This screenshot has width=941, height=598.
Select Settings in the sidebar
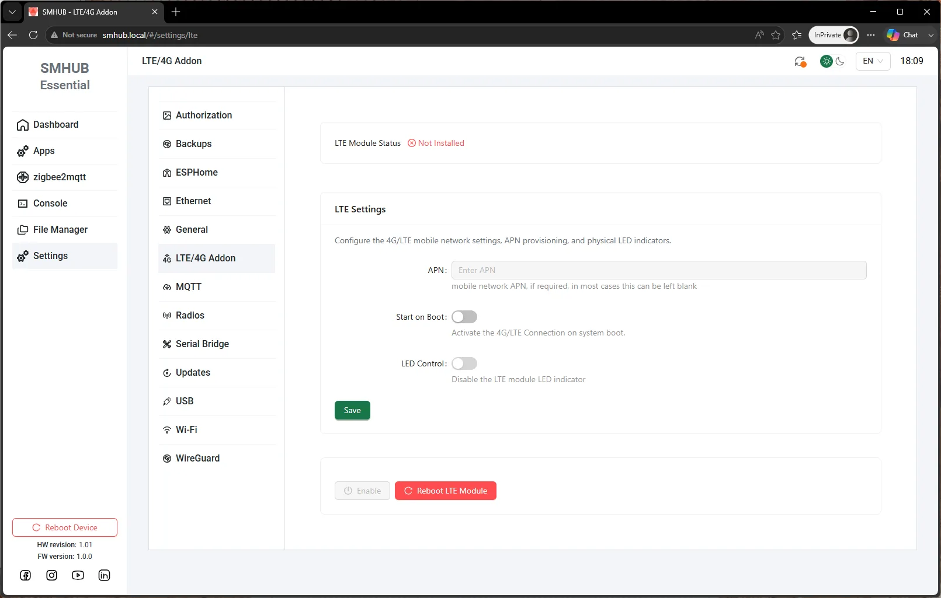point(64,256)
